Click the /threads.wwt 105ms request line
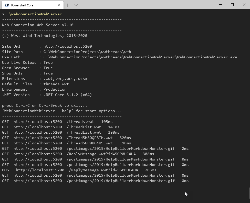 pos(57,122)
